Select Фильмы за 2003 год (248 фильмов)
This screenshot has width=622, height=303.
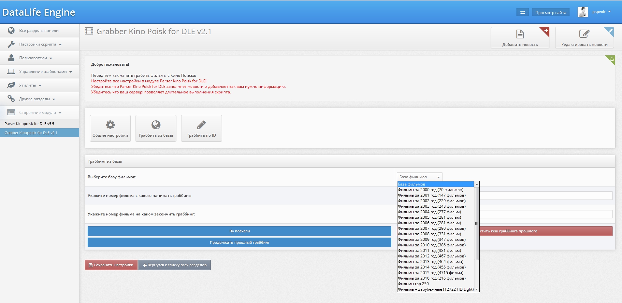[x=436, y=206]
